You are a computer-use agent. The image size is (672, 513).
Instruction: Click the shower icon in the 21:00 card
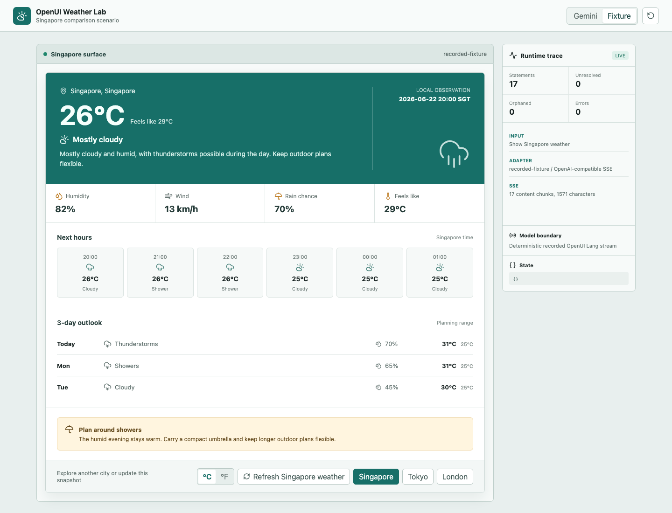click(x=160, y=267)
